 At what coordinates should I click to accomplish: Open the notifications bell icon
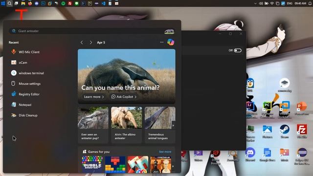tap(310, 3)
